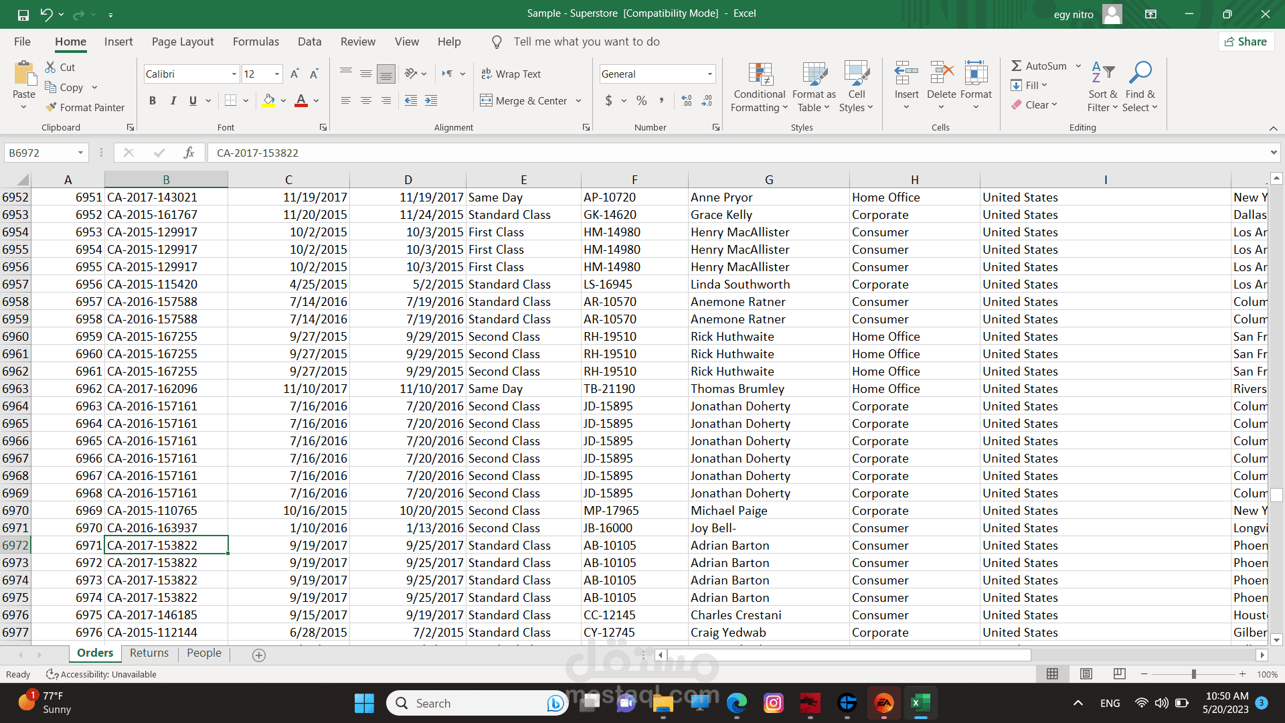Toggle Wrap Text on selected cell

tap(511, 74)
